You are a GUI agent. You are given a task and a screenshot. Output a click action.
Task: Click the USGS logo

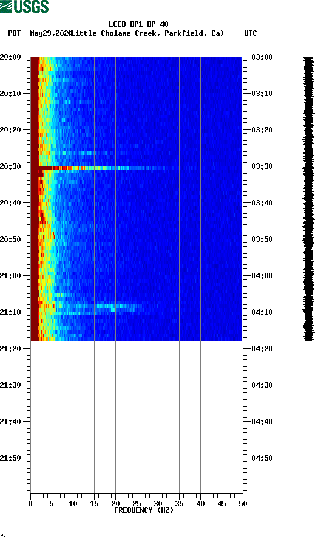click(24, 6)
